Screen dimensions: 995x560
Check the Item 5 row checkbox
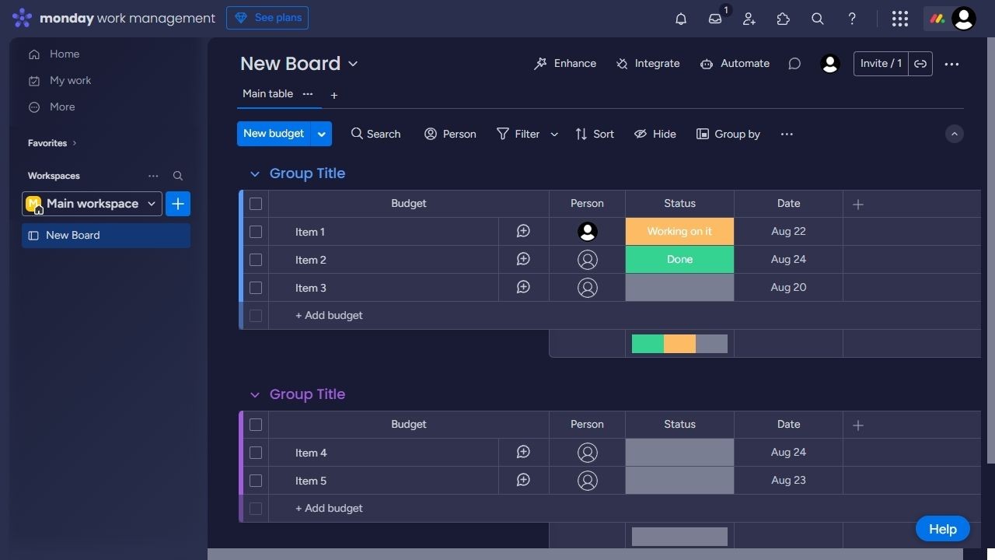point(256,481)
